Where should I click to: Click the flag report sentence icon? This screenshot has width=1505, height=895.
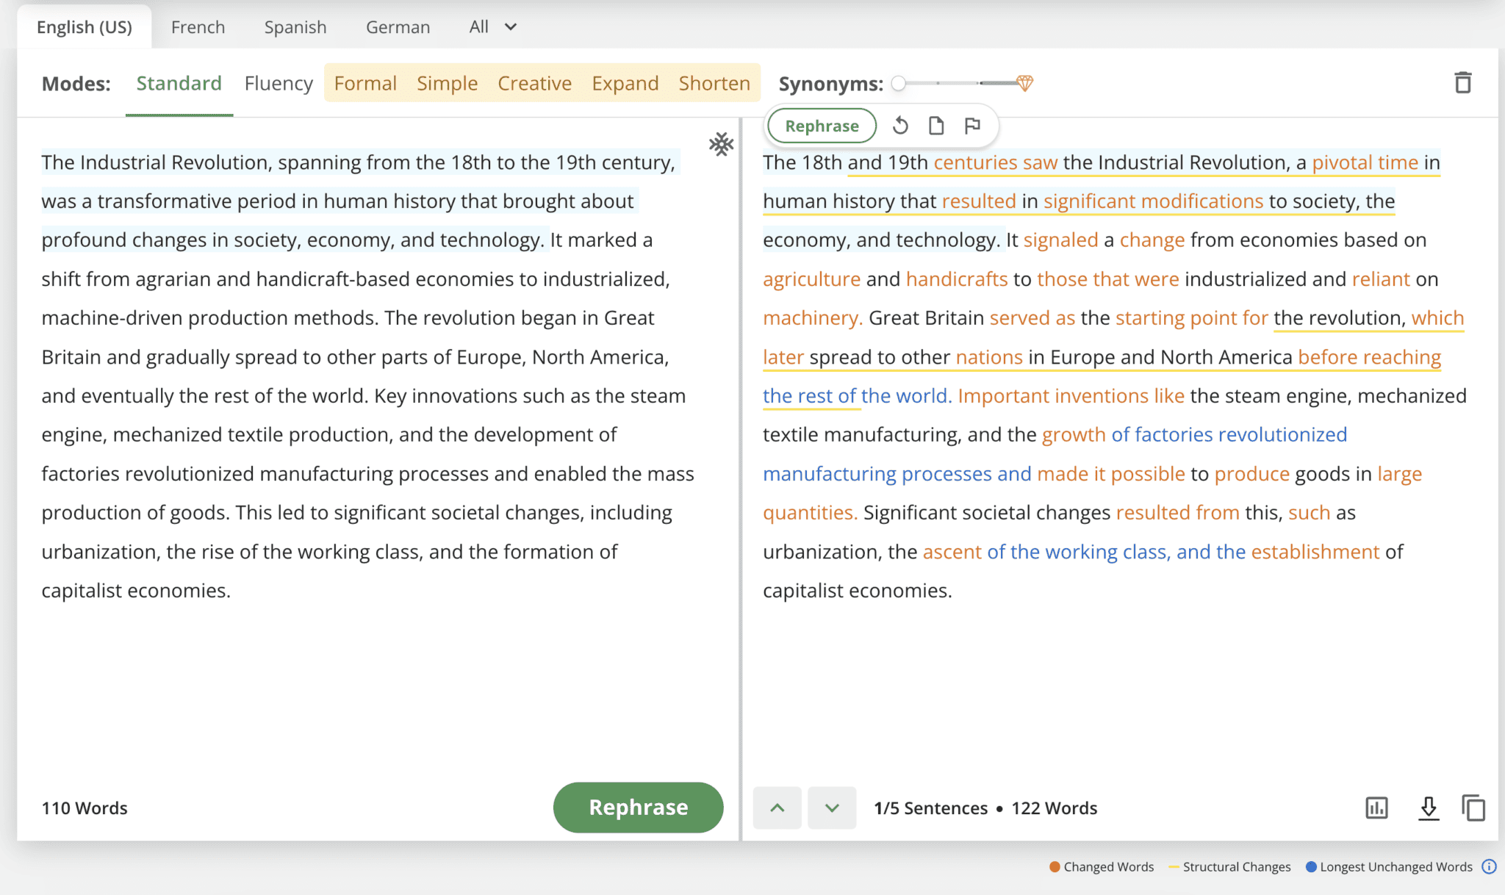tap(972, 126)
